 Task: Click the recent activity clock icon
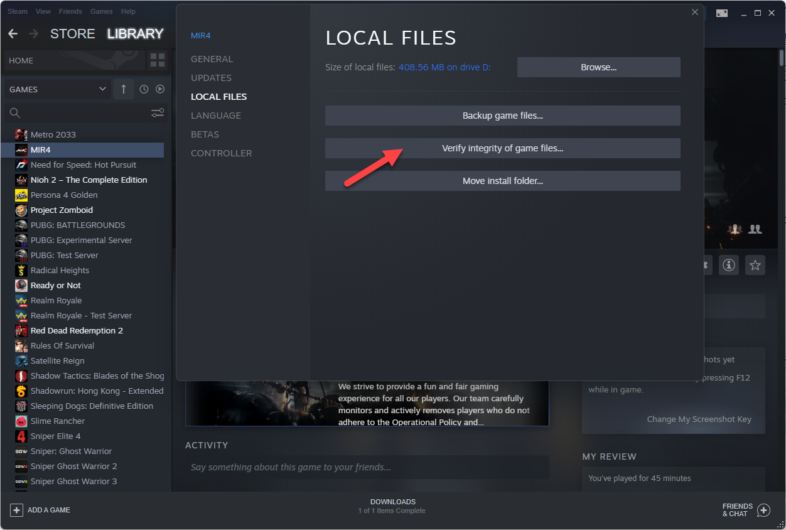click(144, 89)
